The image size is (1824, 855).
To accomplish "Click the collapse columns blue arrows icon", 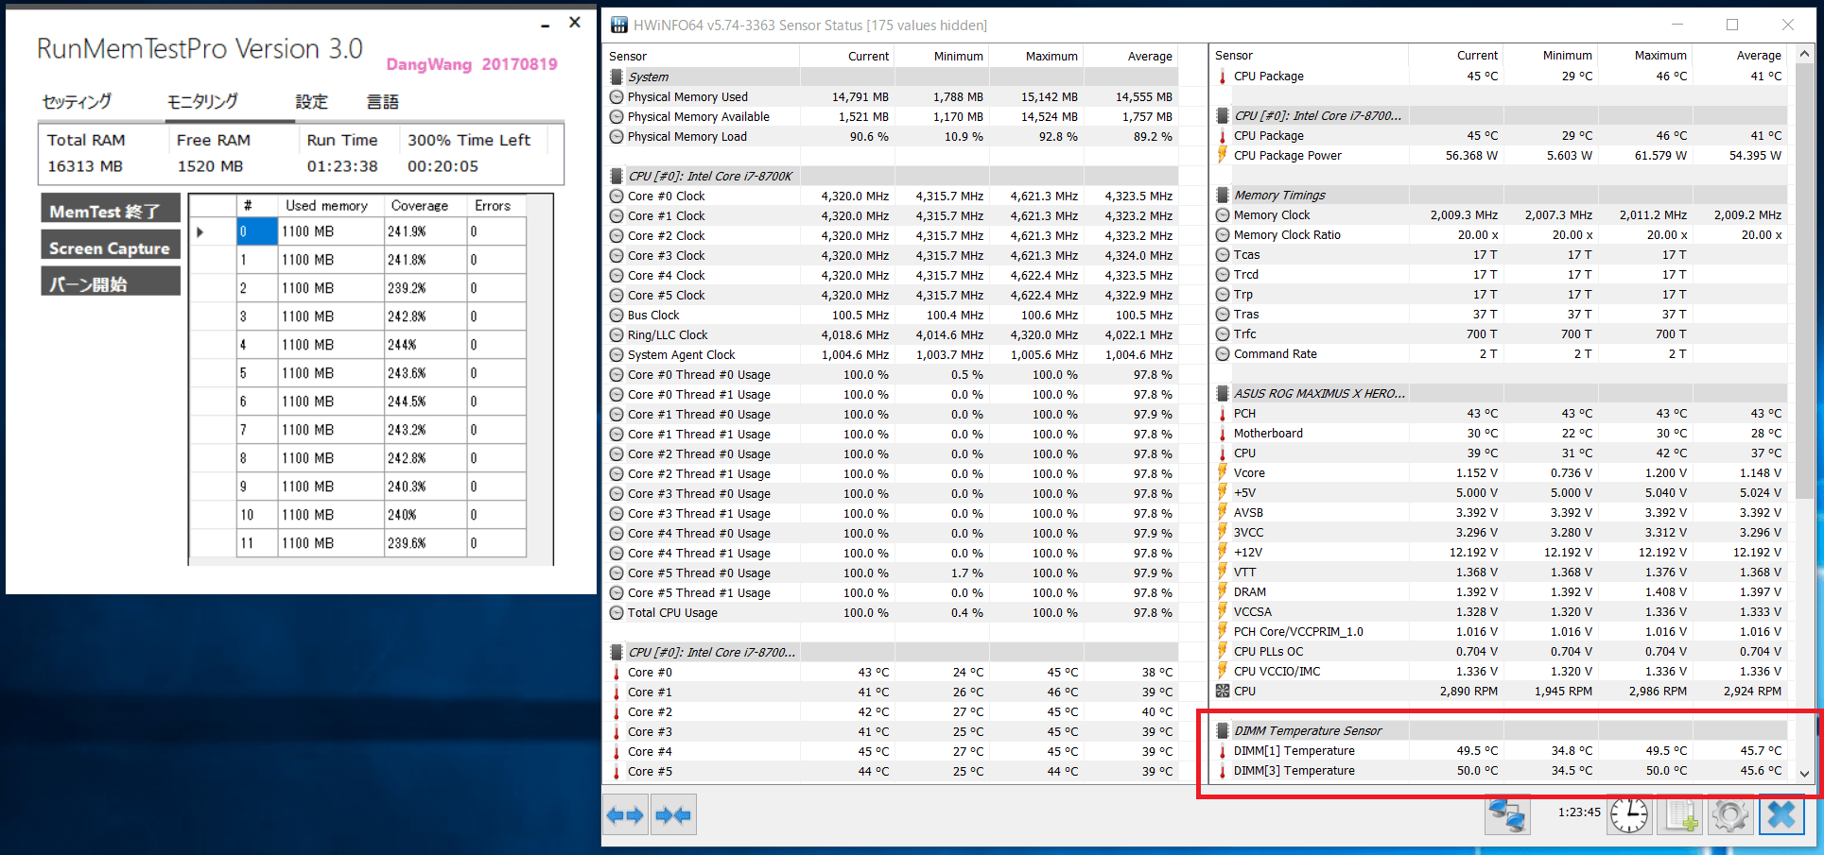I will (x=673, y=814).
